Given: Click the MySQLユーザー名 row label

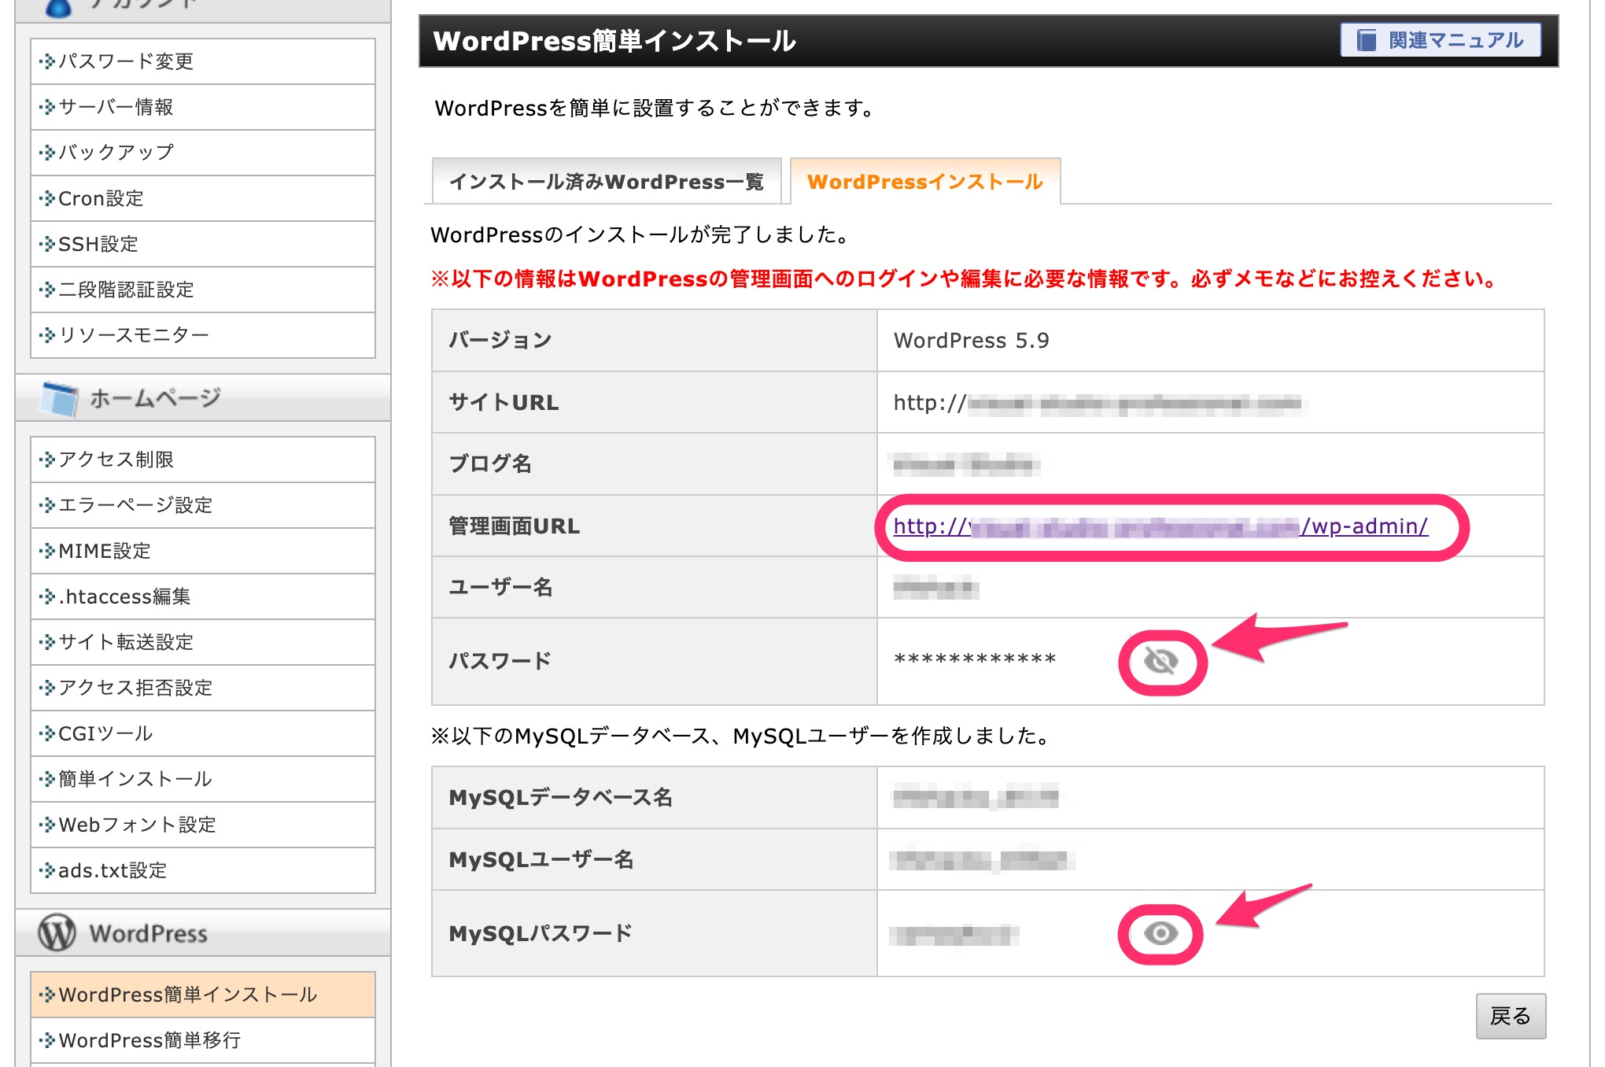Looking at the screenshot, I should [541, 859].
